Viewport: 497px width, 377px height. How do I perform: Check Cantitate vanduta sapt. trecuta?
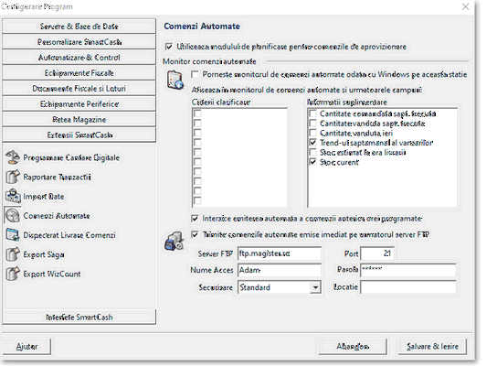(312, 124)
